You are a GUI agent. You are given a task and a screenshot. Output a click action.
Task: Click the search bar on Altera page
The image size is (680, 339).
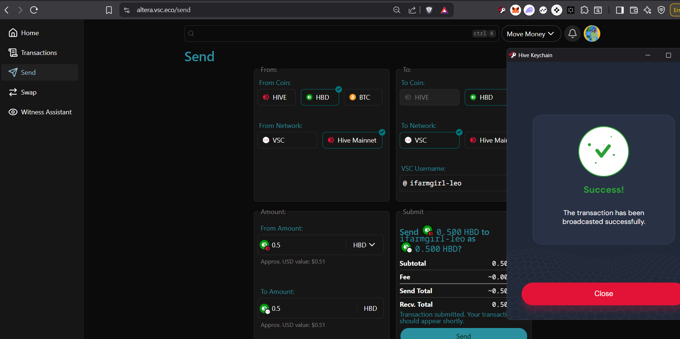(342, 33)
